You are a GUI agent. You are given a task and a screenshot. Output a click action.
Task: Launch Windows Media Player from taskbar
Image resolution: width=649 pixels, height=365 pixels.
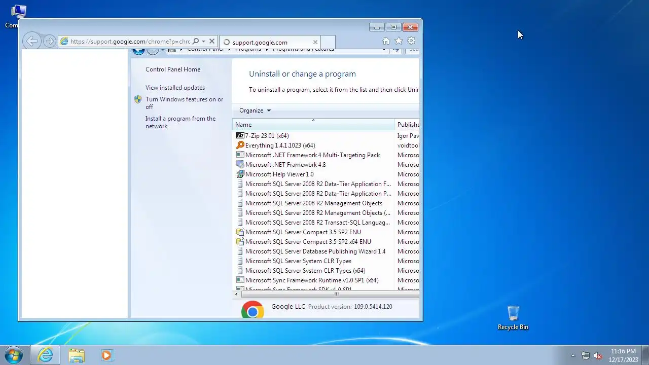(106, 355)
